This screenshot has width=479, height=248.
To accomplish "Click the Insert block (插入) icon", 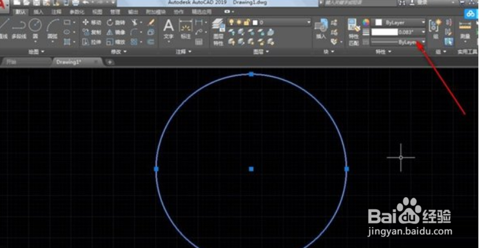I will click(321, 30).
